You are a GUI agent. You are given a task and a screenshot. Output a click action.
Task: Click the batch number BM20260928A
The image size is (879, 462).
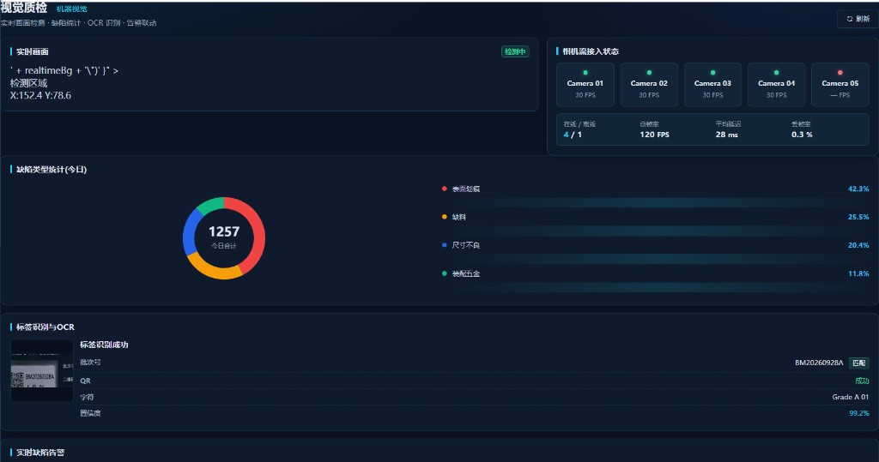click(818, 363)
